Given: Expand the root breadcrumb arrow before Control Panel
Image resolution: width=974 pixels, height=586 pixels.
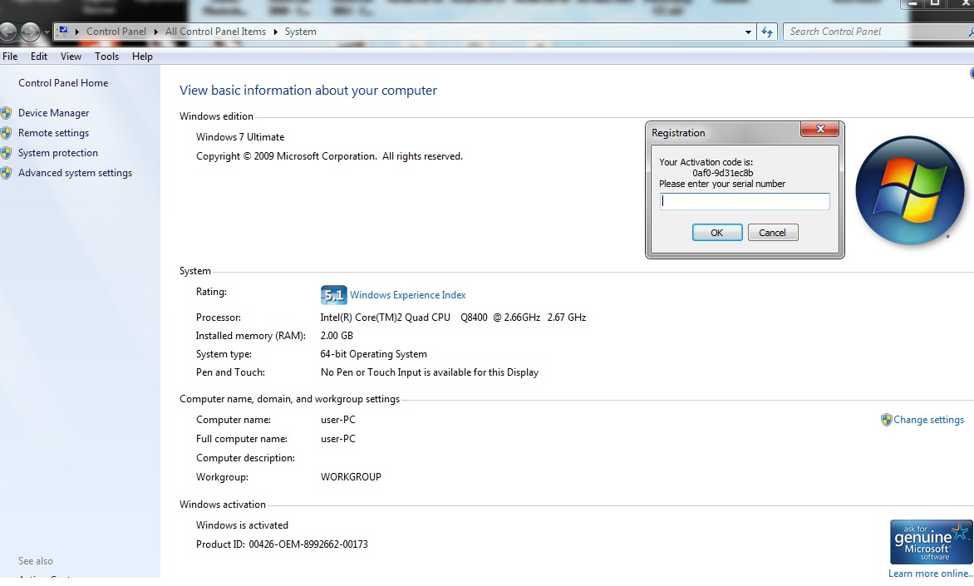Looking at the screenshot, I should pyautogui.click(x=77, y=32).
